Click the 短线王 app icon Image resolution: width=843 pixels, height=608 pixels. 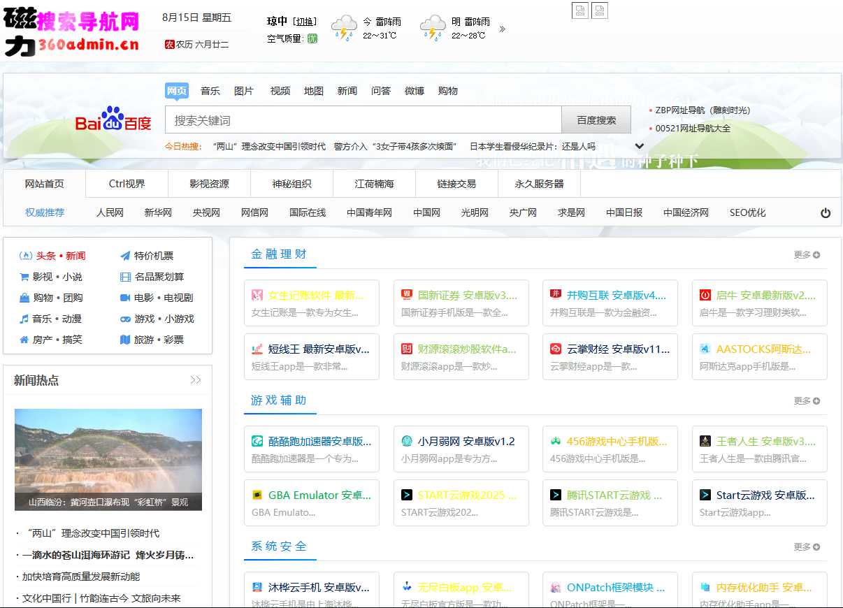[x=257, y=349]
